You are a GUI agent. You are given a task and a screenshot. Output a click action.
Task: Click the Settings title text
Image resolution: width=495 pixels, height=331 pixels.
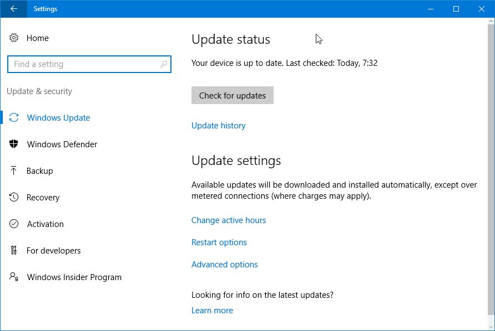46,9
